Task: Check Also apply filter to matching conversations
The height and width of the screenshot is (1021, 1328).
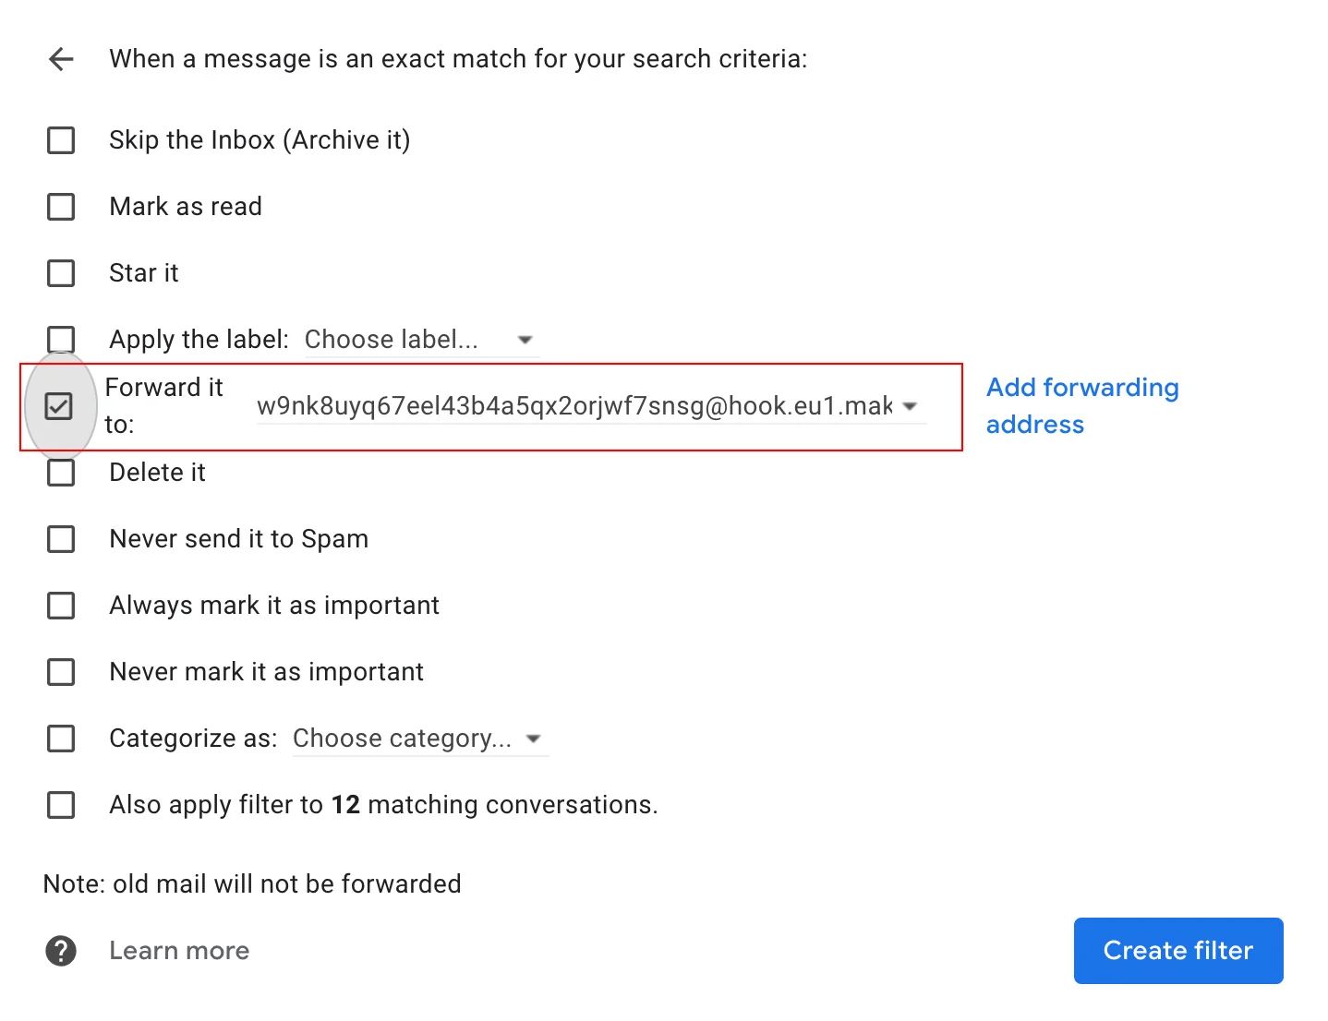Action: [61, 805]
